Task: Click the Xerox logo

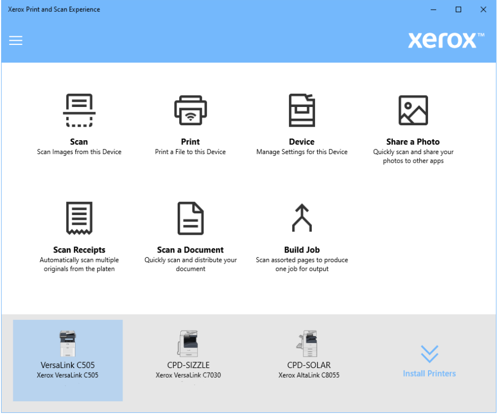Action: pyautogui.click(x=443, y=40)
